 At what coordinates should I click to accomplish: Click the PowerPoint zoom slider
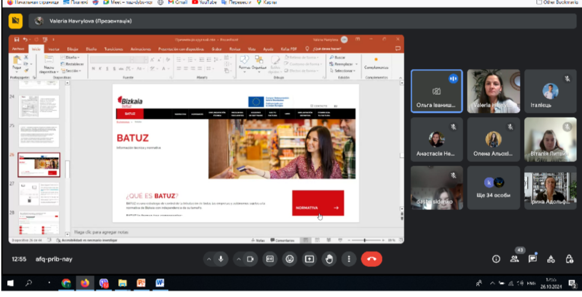pyautogui.click(x=366, y=240)
